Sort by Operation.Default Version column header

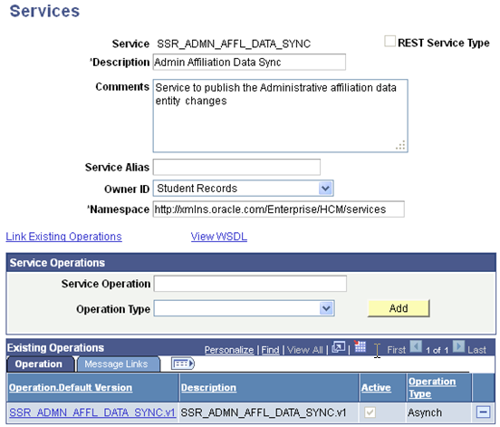71,387
